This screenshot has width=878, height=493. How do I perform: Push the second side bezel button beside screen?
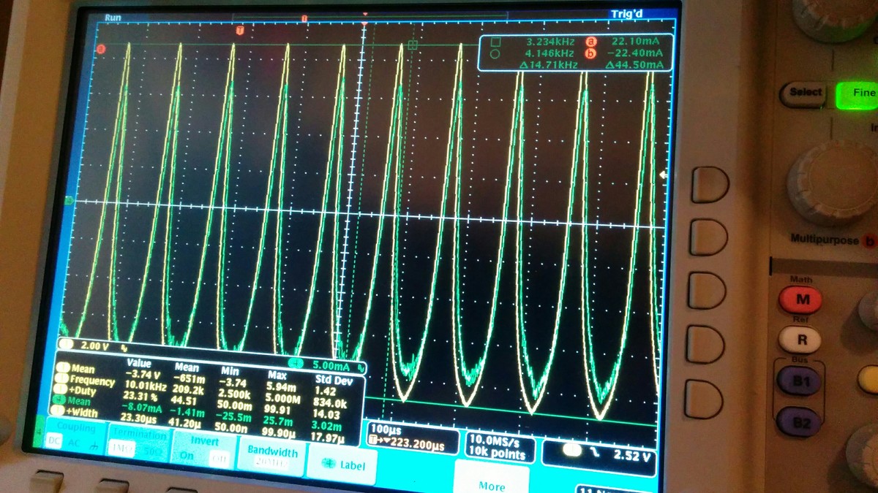click(x=708, y=237)
